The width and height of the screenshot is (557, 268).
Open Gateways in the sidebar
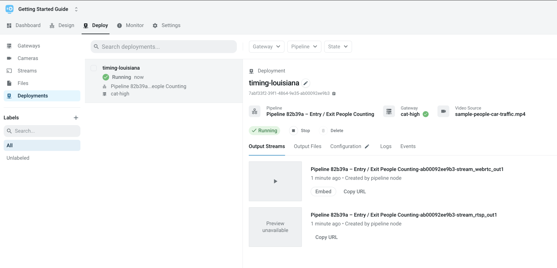(42, 46)
